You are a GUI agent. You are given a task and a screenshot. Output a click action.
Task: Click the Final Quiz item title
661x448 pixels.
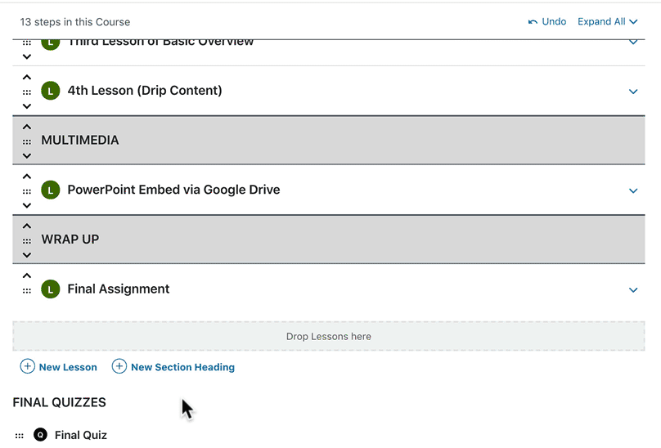[81, 435]
